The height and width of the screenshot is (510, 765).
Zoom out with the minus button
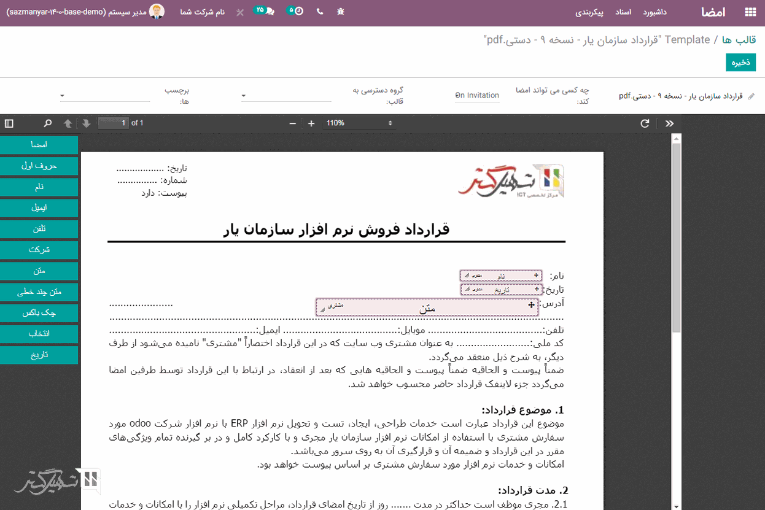pos(293,123)
